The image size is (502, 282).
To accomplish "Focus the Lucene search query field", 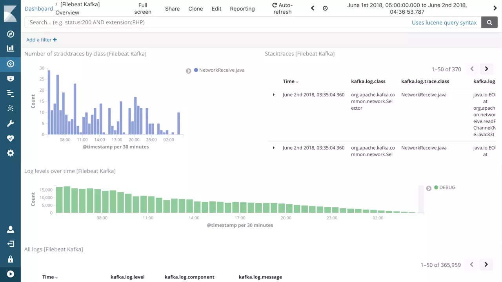I will click(x=216, y=23).
